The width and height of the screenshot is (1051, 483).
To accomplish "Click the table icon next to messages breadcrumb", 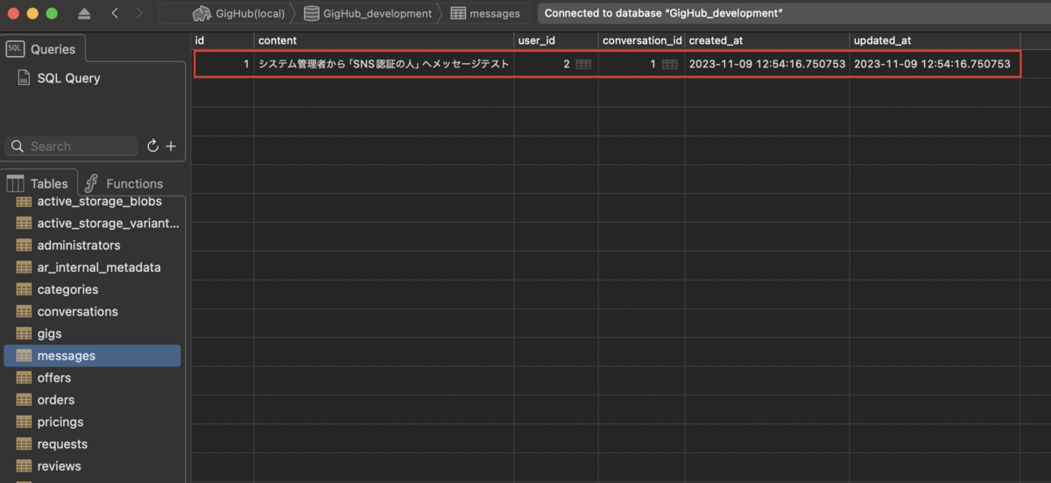I will (458, 13).
